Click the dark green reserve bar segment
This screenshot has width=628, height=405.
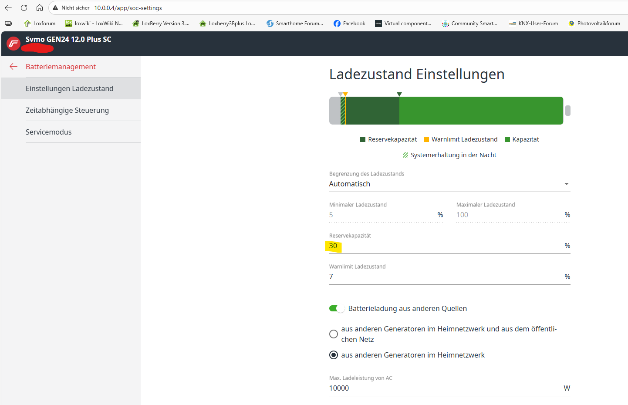(x=372, y=111)
